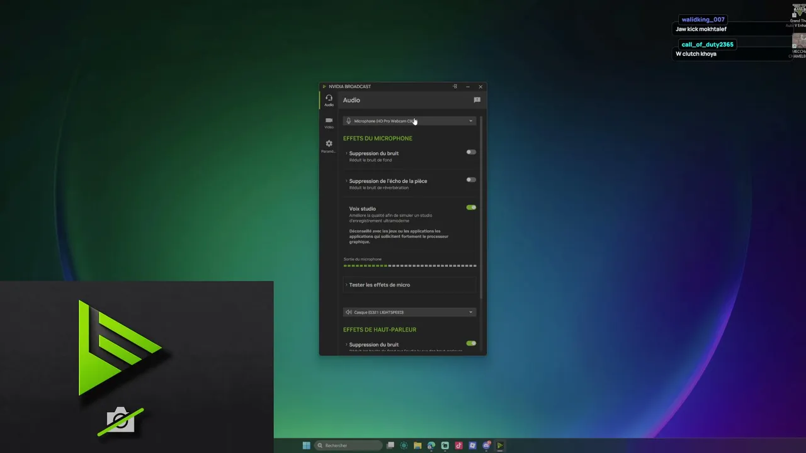Click the 'EFFETS DE HAUT-PARLEUR' section header
This screenshot has width=806, height=453.
[380, 330]
